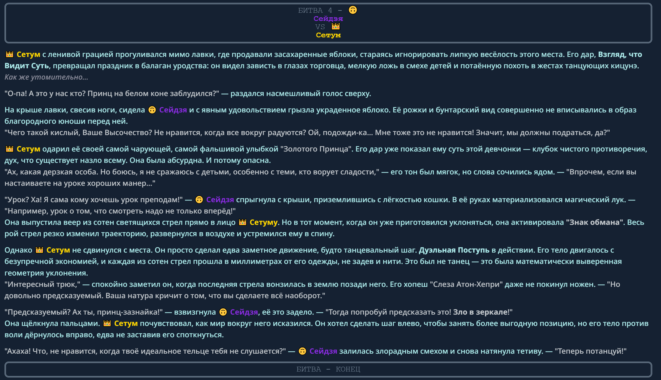Click face emoji after 'свесив ноги, сидела'
The height and width of the screenshot is (380, 661).
(x=152, y=110)
